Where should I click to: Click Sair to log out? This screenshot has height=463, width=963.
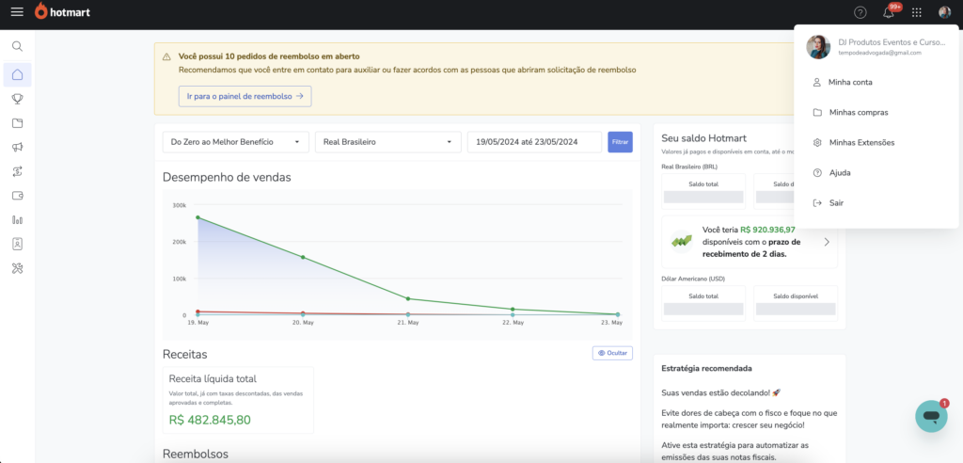pyautogui.click(x=836, y=202)
